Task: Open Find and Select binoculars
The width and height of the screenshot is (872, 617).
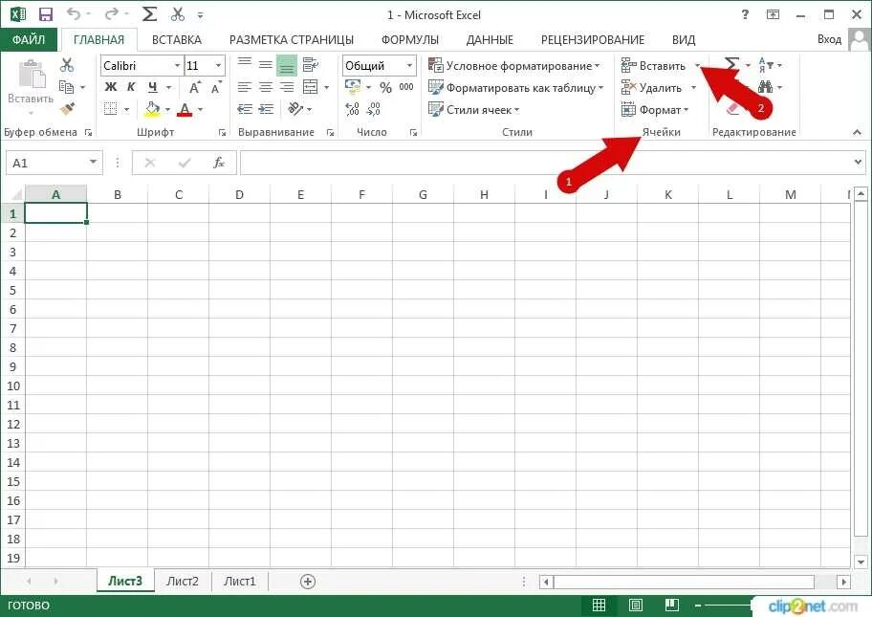Action: pyautogui.click(x=766, y=87)
